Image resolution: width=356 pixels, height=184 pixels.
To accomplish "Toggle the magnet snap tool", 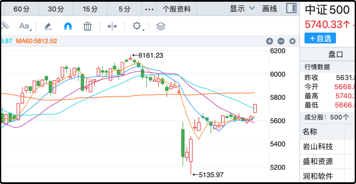I will 68,26.
